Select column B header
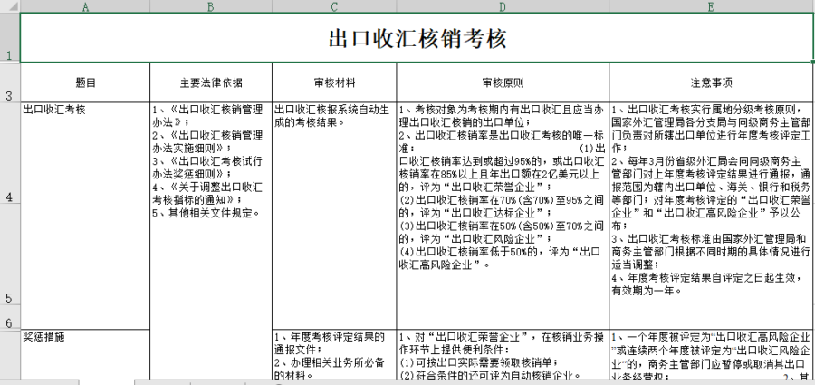 pyautogui.click(x=211, y=6)
